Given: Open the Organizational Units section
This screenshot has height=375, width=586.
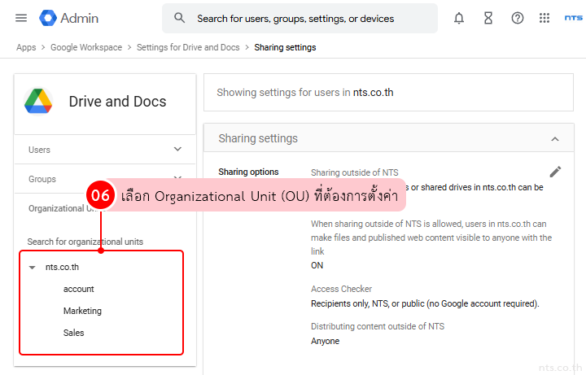Looking at the screenshot, I should coord(56,208).
